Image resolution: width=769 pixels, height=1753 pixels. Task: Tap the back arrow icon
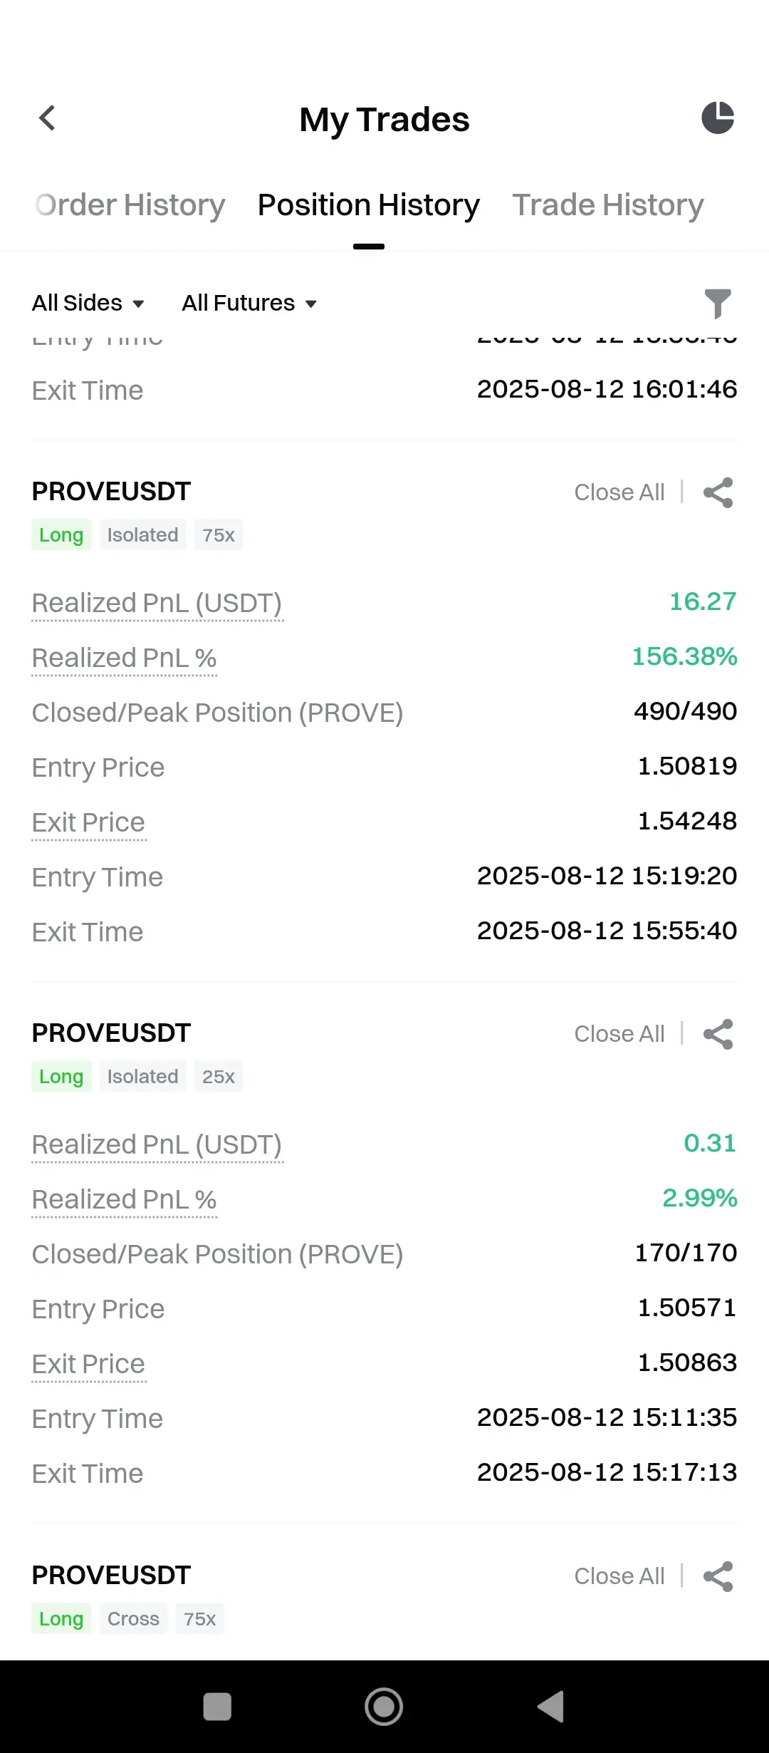click(x=47, y=118)
